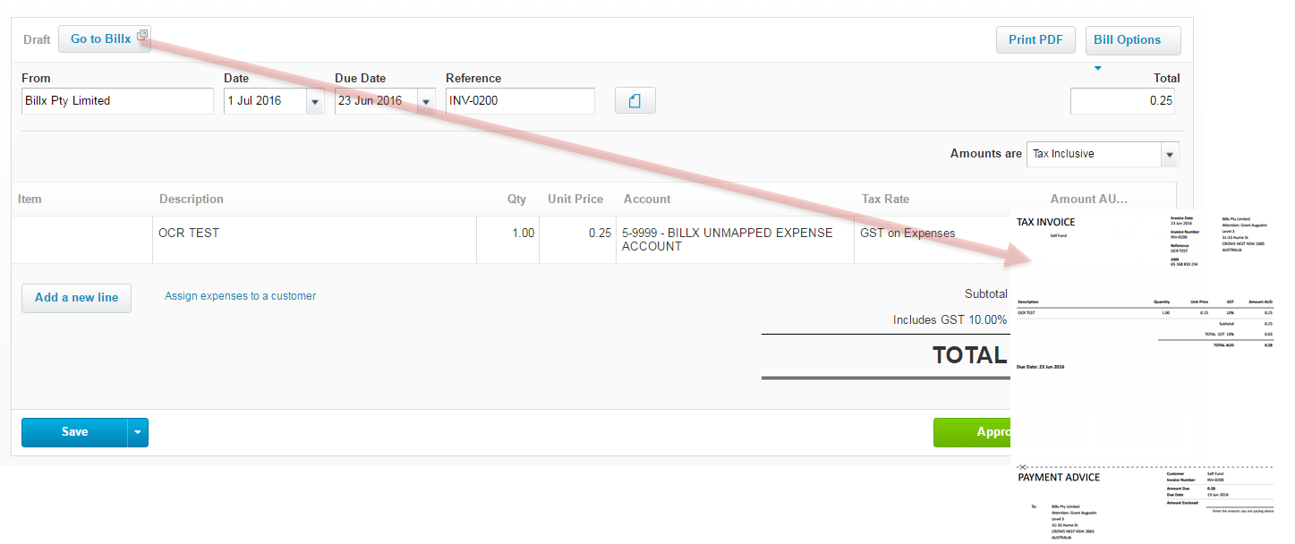Click the Due Date field showing 23 Jun 2016
The image size is (1295, 544).
[376, 101]
